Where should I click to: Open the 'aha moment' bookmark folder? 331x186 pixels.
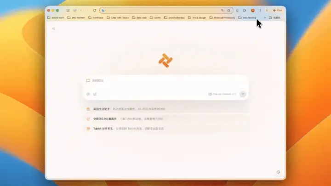(x=76, y=18)
